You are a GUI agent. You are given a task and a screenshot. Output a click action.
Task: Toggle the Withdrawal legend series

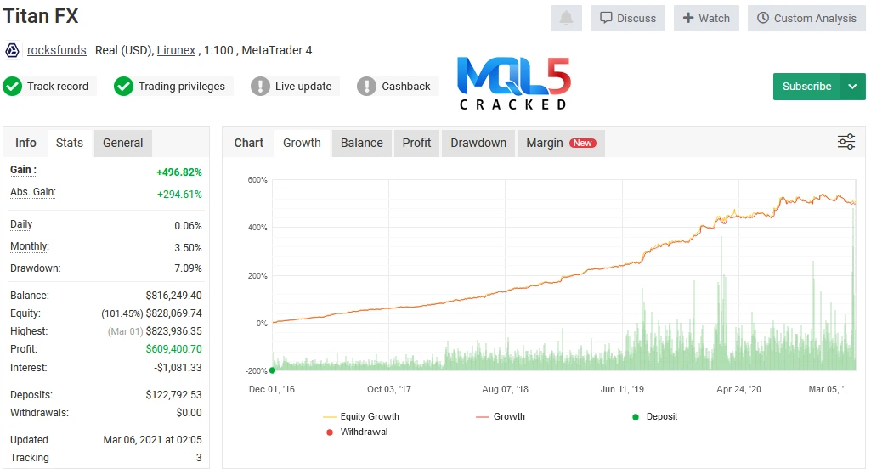click(x=357, y=432)
